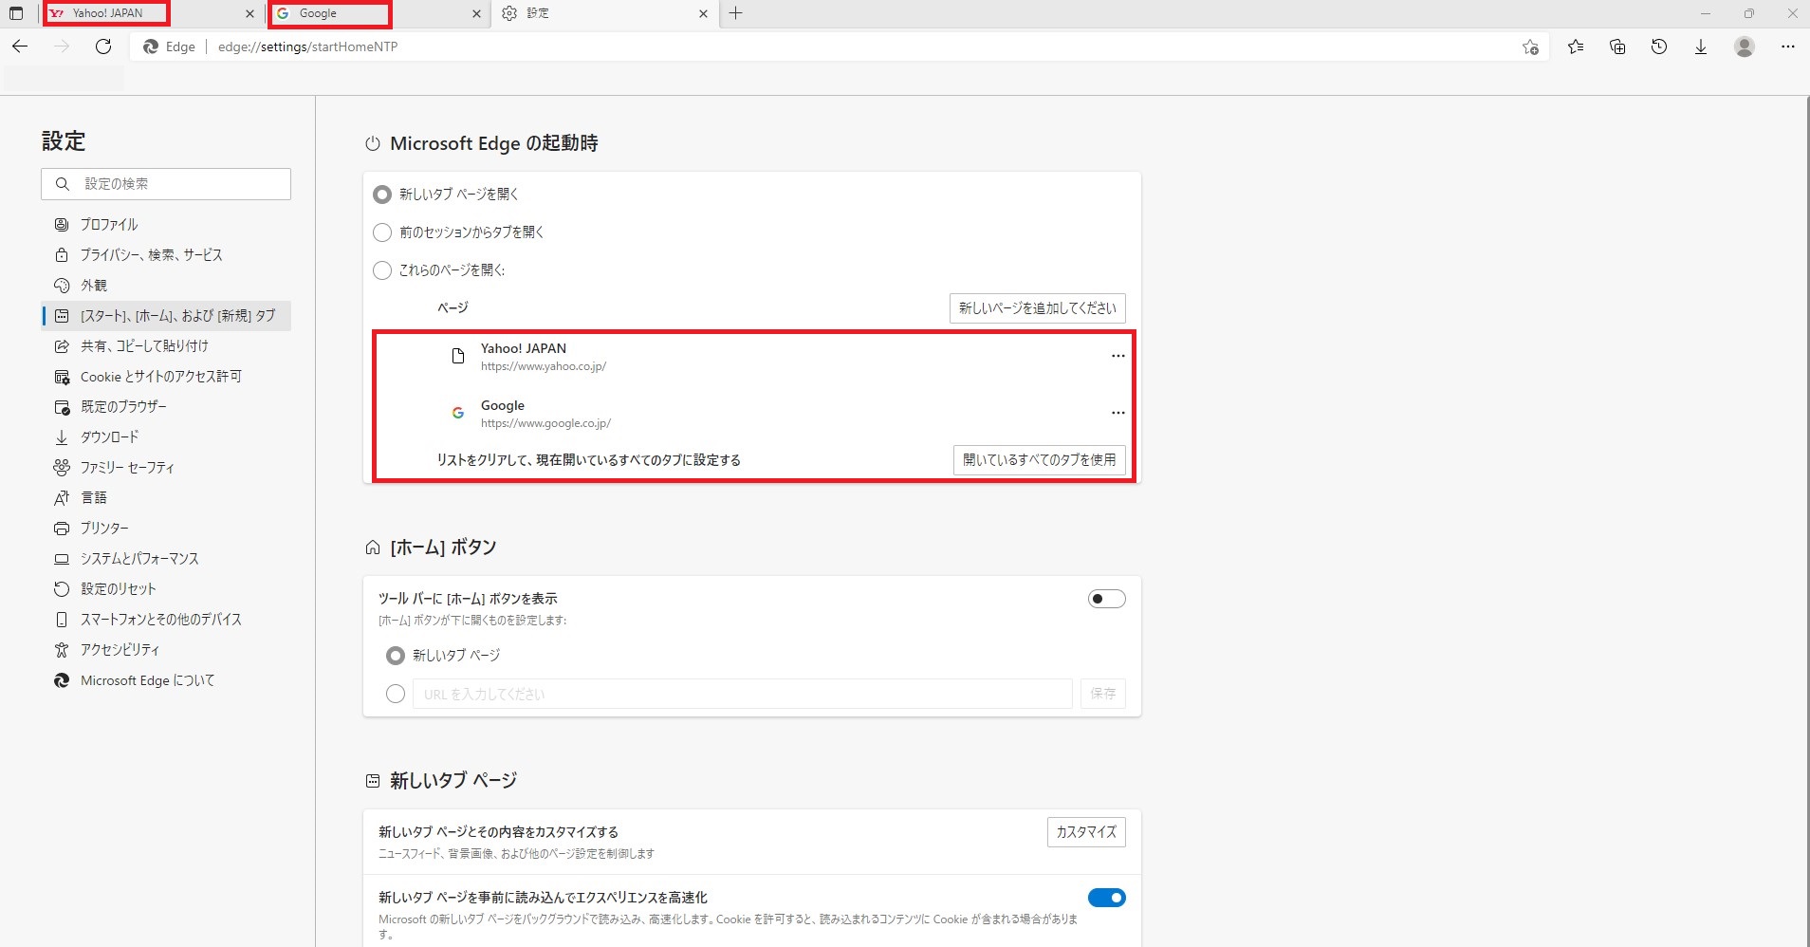Open アクセシビリティ settings
This screenshot has width=1810, height=947.
coord(166,650)
